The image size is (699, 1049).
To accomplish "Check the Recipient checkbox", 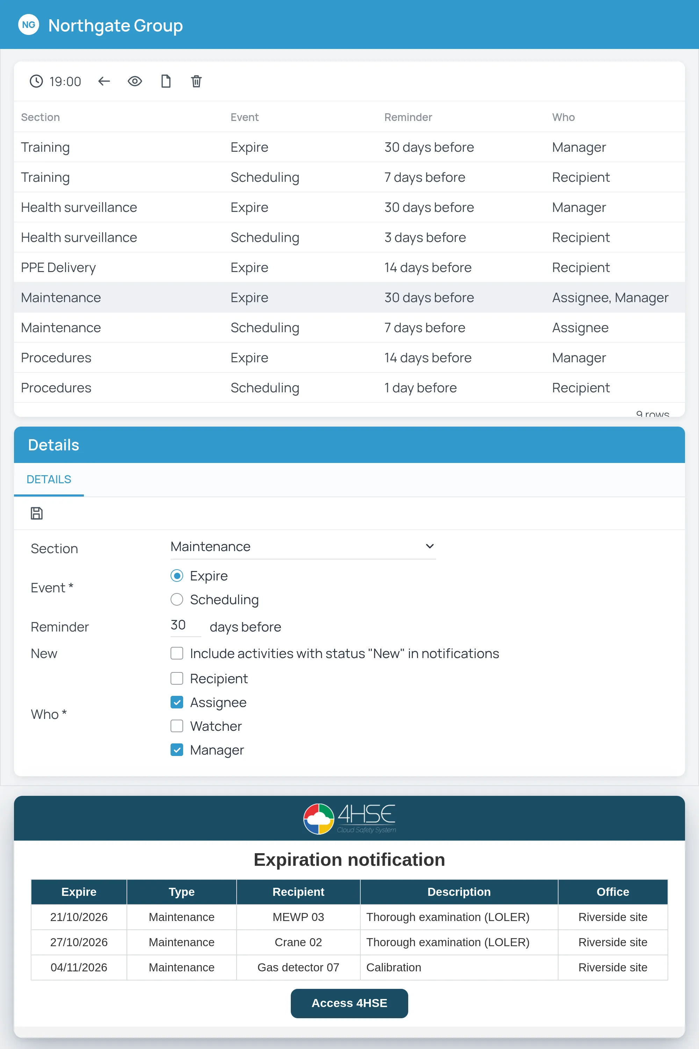I will point(177,678).
